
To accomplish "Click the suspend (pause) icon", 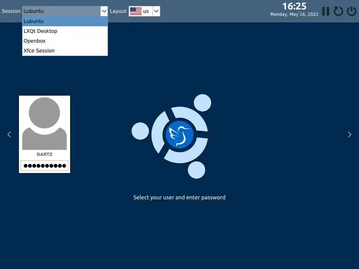I will pos(326,11).
